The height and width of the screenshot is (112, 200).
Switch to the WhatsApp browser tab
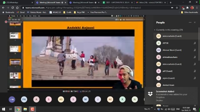17,2
